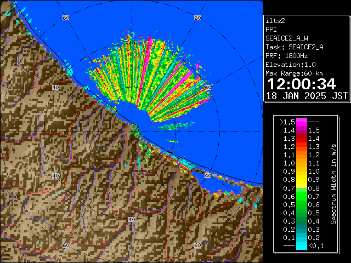This screenshot has height=263, width=351.
Task: Click the '<0.1' legend label
Action: [x=316, y=246]
